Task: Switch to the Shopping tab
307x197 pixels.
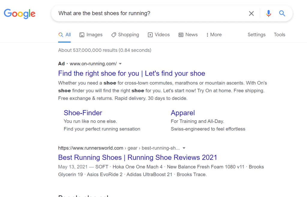Action: click(125, 35)
